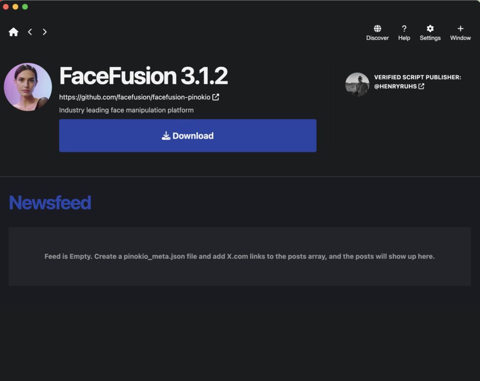Image resolution: width=480 pixels, height=381 pixels.
Task: Click the Newsfeed heading
Action: [x=50, y=202]
